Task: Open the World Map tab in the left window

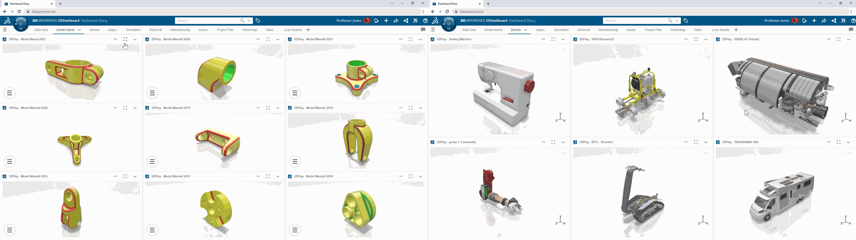Action: [250, 30]
